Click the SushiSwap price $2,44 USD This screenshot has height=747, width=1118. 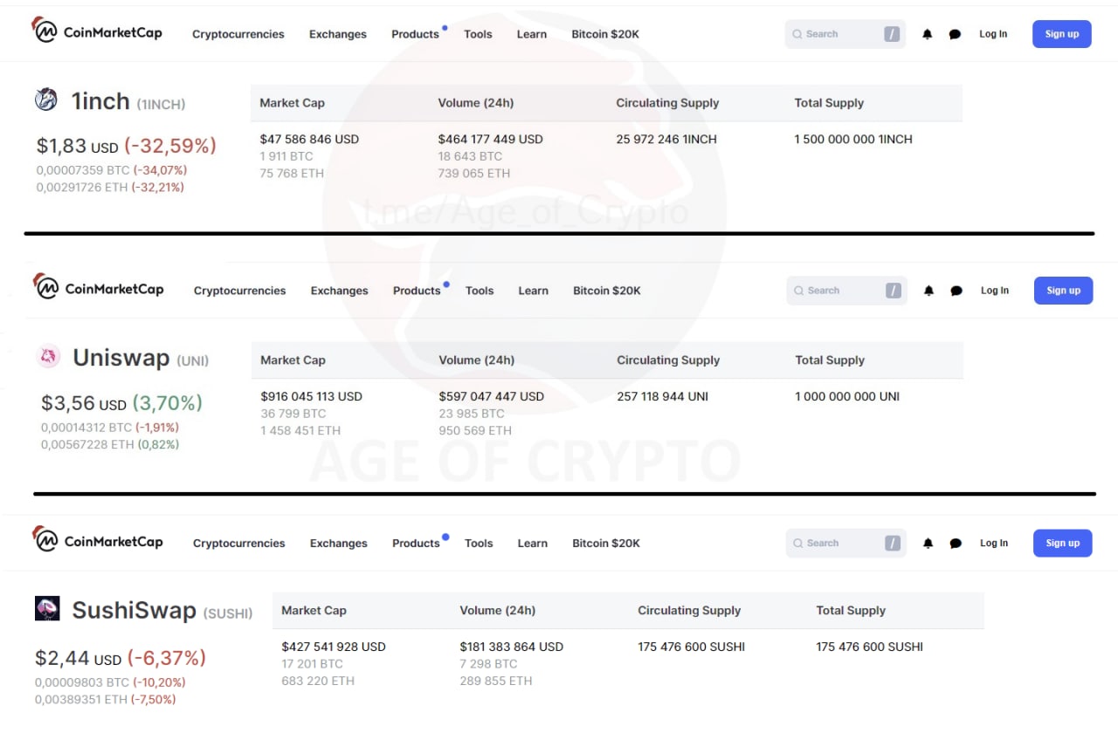click(78, 658)
